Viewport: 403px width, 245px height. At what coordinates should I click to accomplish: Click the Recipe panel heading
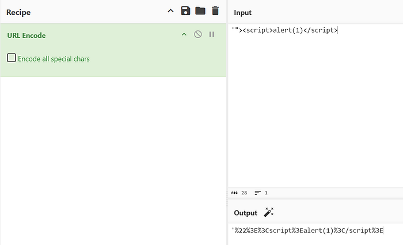point(18,12)
